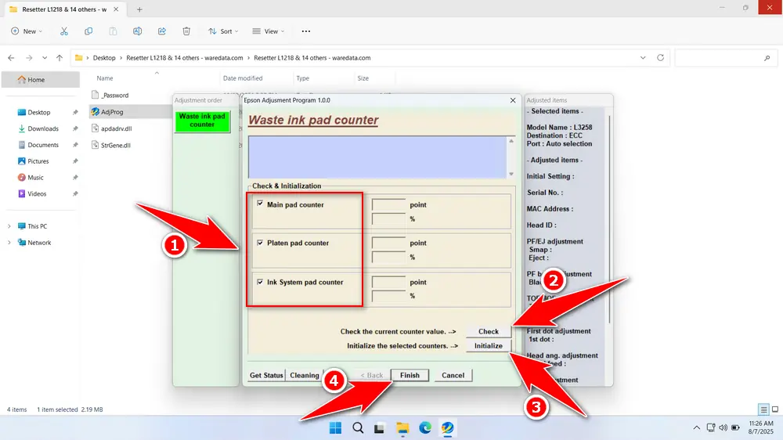Click the Share icon in toolbar
783x440 pixels.
(x=162, y=31)
